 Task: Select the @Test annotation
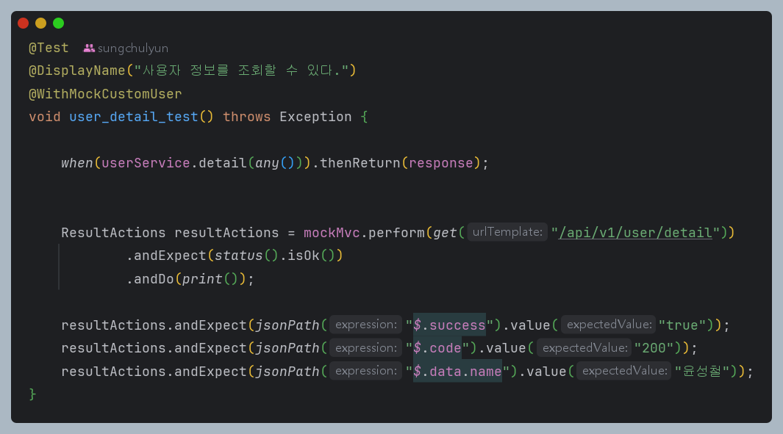(47, 48)
